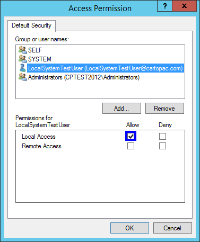Close the Access Permission dialog
Screen dimensions: 200x242
184,6
